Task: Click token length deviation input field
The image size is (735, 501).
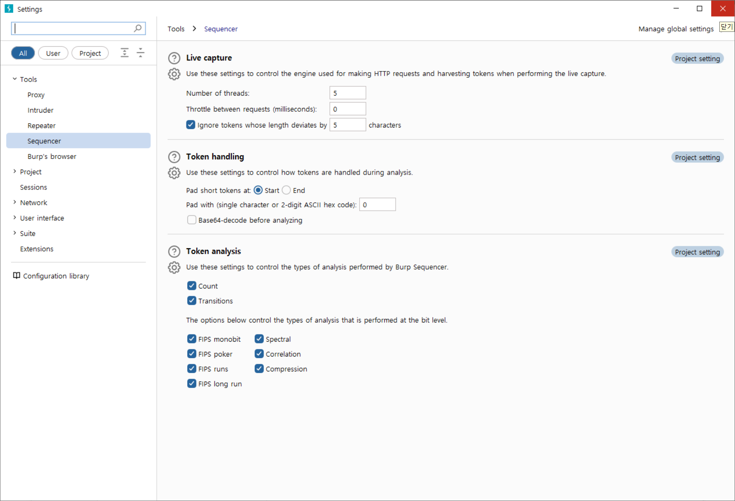Action: click(x=348, y=125)
